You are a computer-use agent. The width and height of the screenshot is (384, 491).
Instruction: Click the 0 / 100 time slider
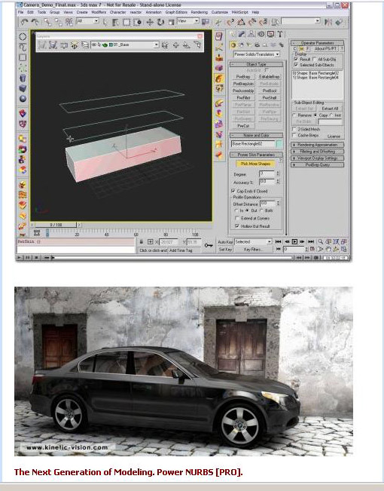[x=56, y=225]
